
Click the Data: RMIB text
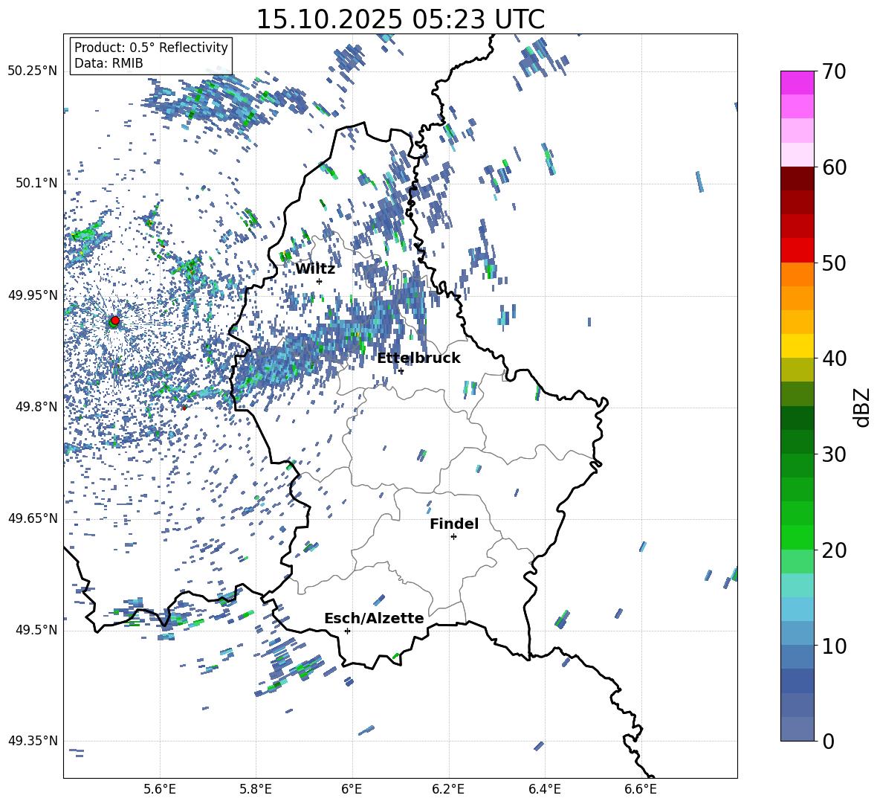(109, 63)
